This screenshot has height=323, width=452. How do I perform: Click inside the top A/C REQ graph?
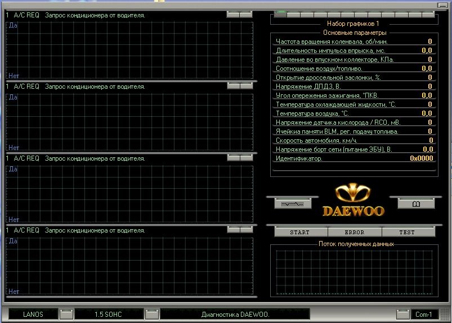pos(129,50)
